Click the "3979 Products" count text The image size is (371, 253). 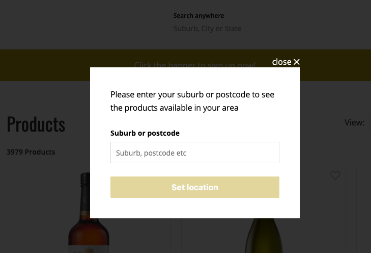click(31, 152)
